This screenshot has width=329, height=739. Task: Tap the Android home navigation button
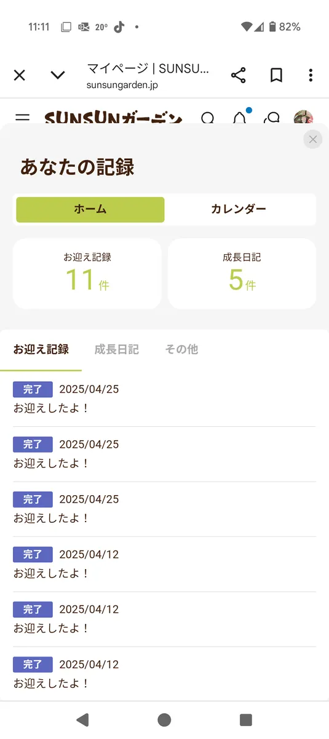[x=164, y=720]
